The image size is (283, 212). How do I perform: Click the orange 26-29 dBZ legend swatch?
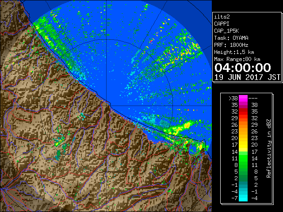[243, 125]
